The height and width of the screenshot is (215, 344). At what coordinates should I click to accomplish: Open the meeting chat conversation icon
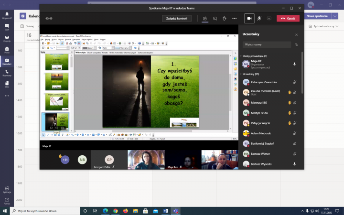[215, 19]
